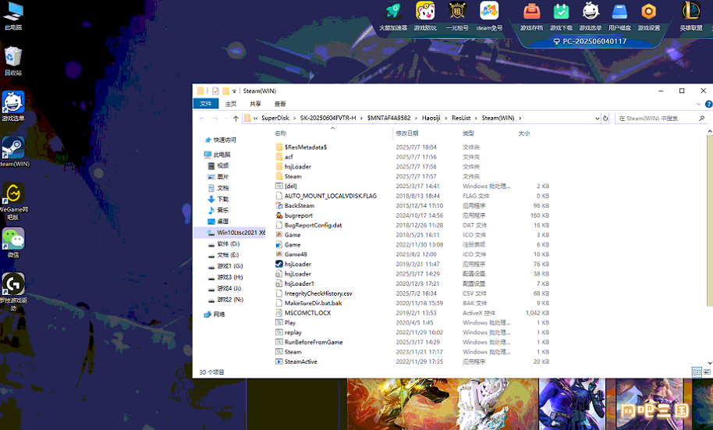Click the Explorer forward arrow

pos(215,119)
